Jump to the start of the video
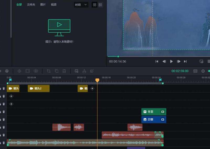Screen dimensions: 210x149 tap(157, 61)
